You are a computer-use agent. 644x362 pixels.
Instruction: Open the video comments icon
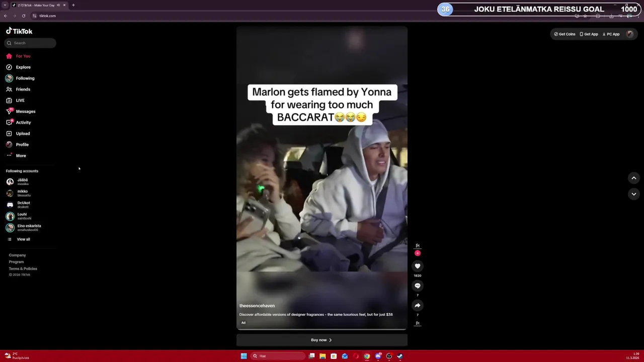418,286
